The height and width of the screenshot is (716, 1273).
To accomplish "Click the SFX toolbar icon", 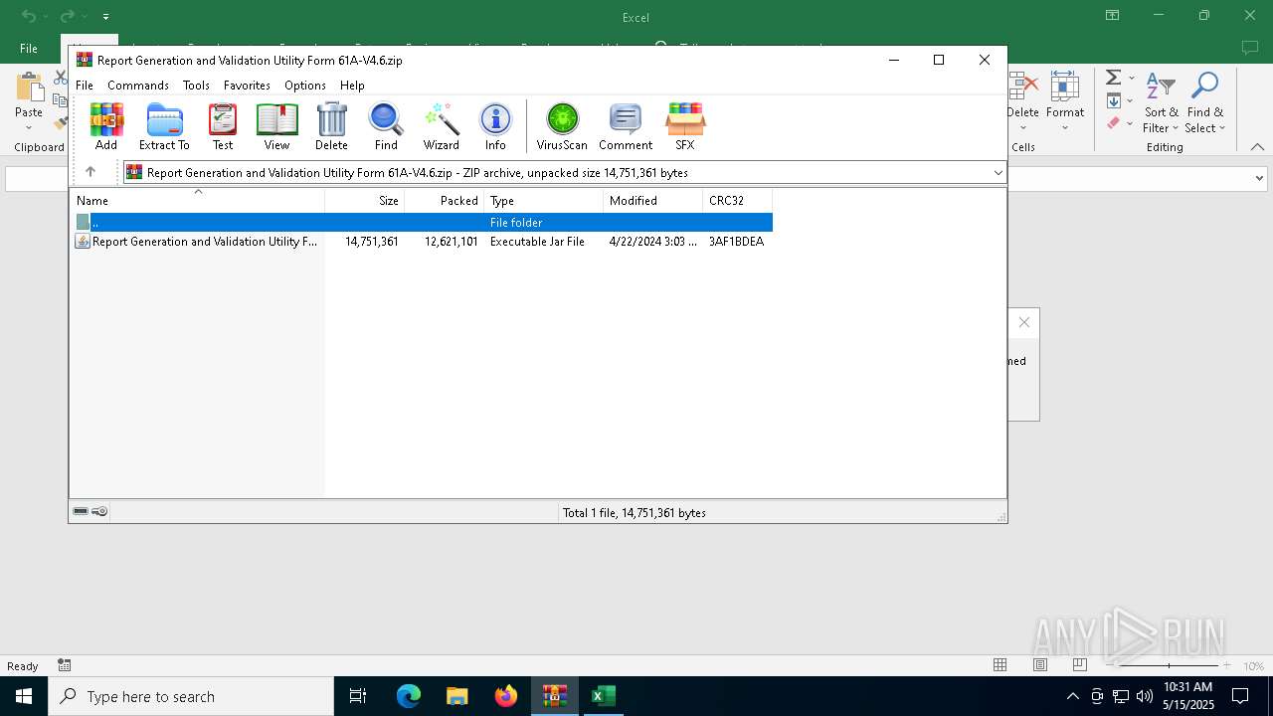I will click(685, 126).
